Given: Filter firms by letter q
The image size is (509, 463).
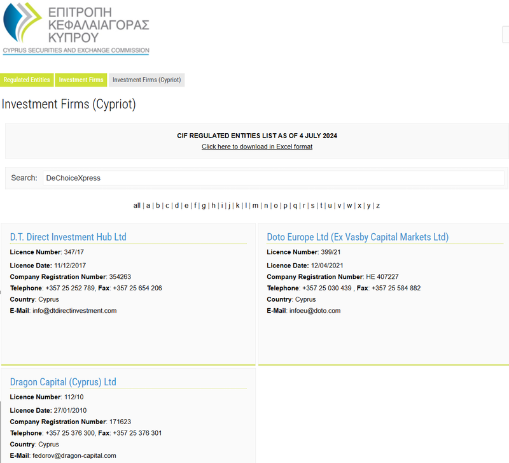Looking at the screenshot, I should coord(295,206).
